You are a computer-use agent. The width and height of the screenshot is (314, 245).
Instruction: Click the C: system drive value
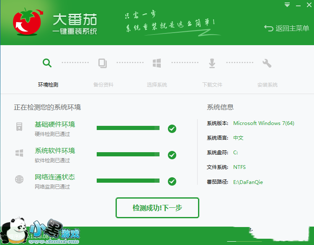235,153
